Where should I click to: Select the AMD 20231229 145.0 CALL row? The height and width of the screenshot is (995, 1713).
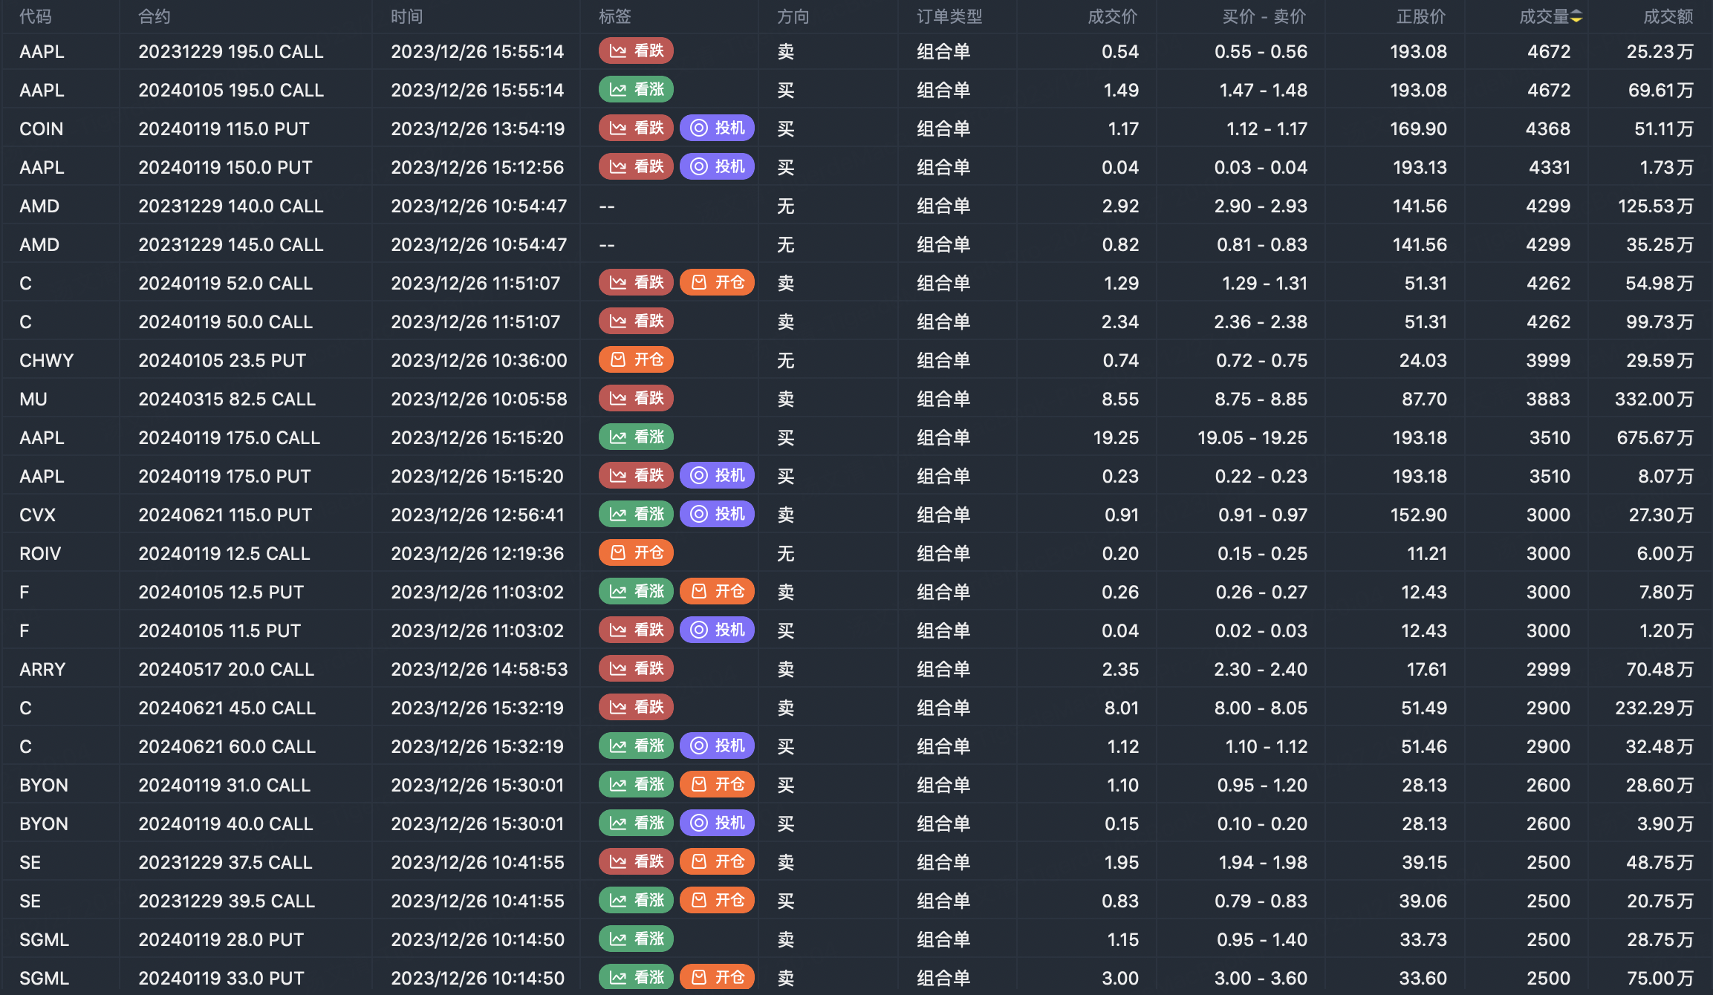(230, 245)
